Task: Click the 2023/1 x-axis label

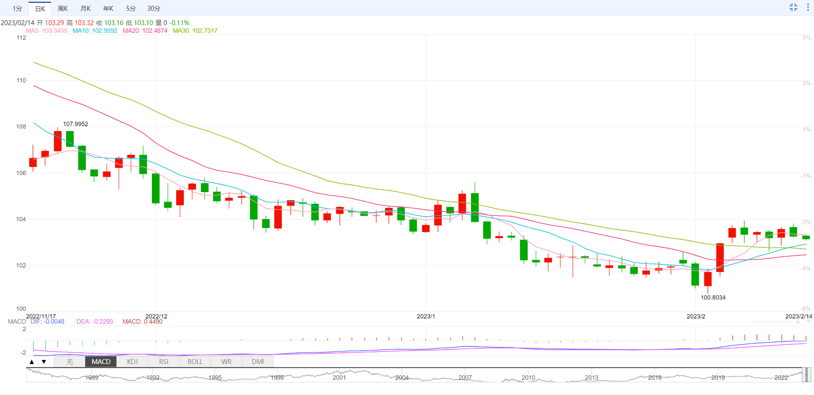Action: [426, 316]
